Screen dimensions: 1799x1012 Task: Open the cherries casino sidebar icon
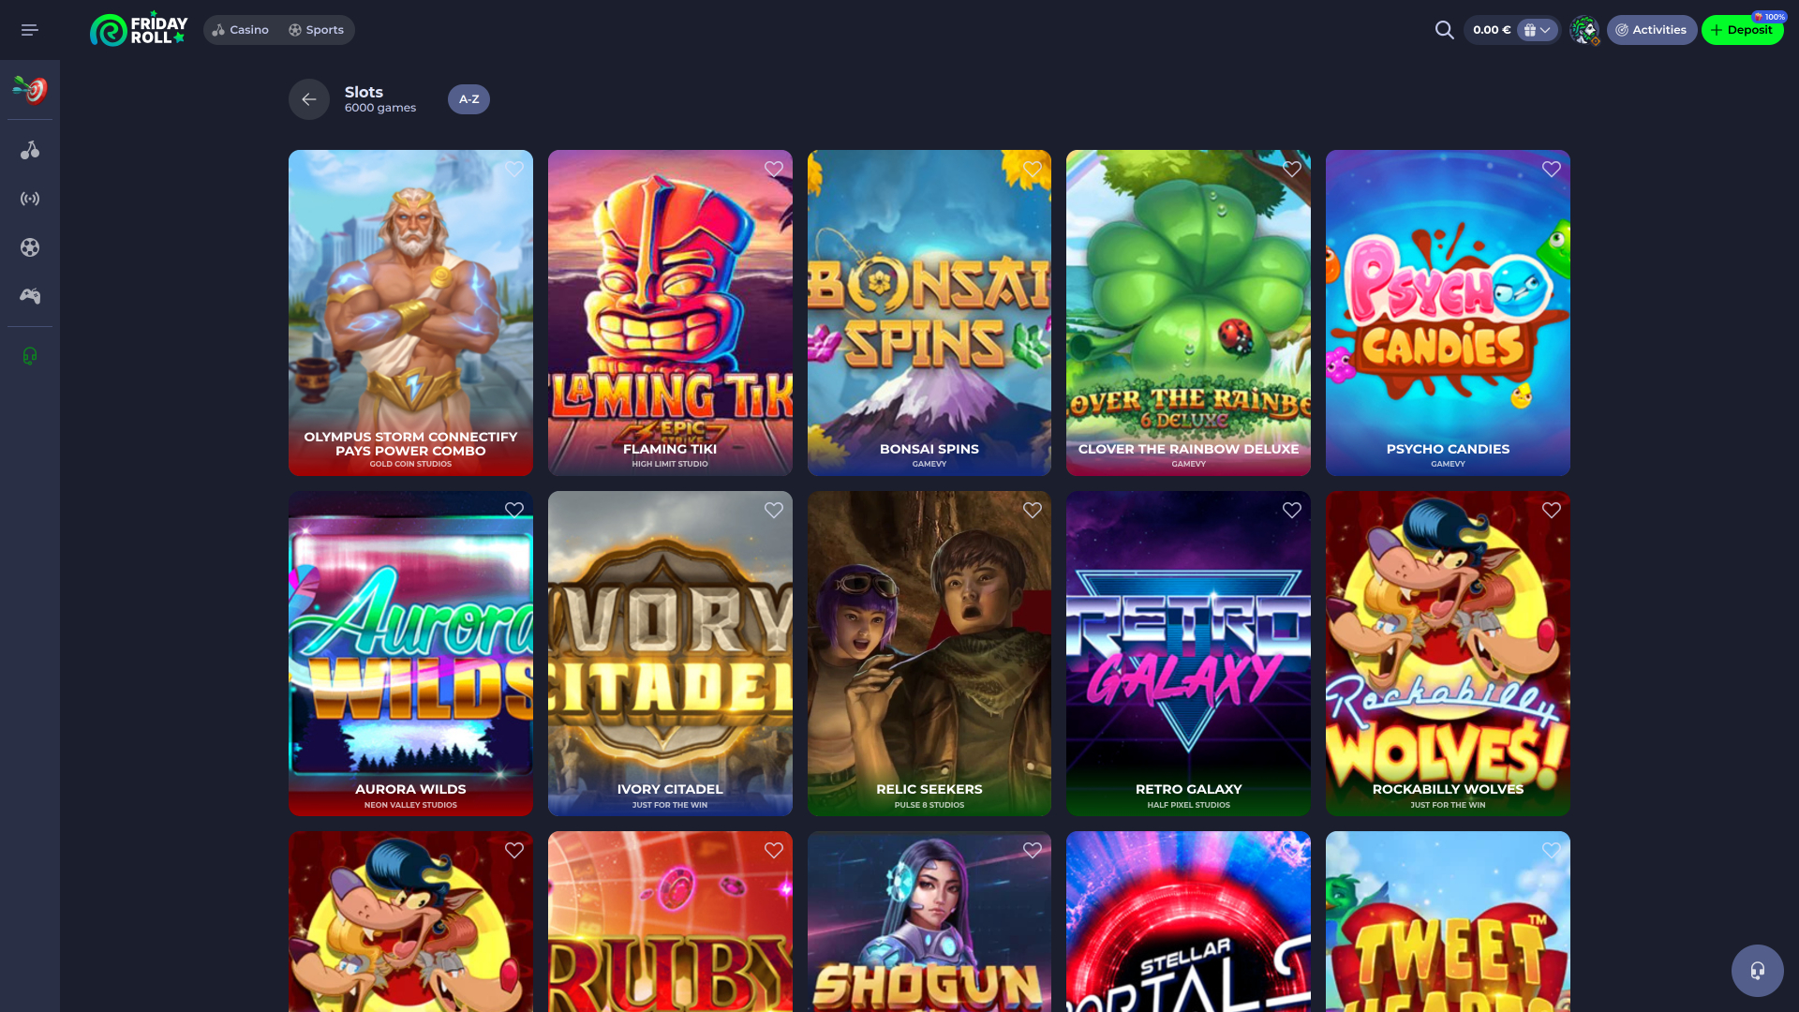point(30,150)
